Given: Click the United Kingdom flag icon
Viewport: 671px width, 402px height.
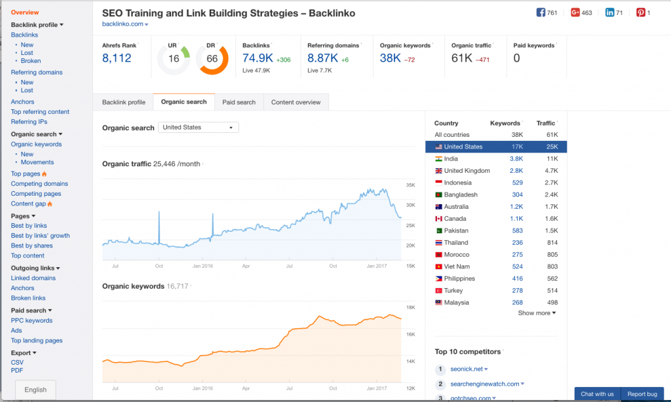Looking at the screenshot, I should pyautogui.click(x=438, y=171).
